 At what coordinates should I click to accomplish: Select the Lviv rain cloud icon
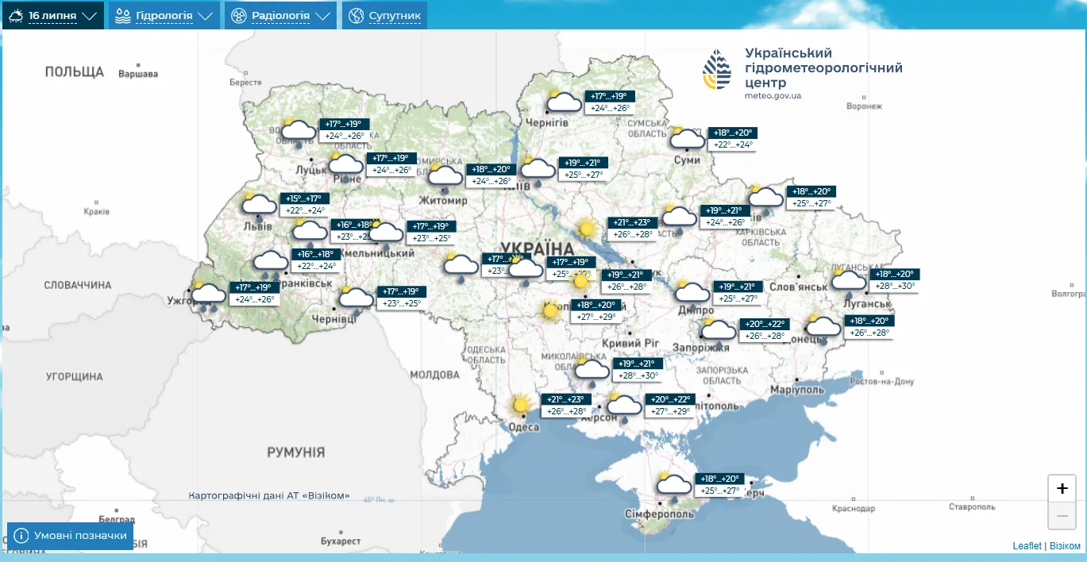[x=259, y=206]
